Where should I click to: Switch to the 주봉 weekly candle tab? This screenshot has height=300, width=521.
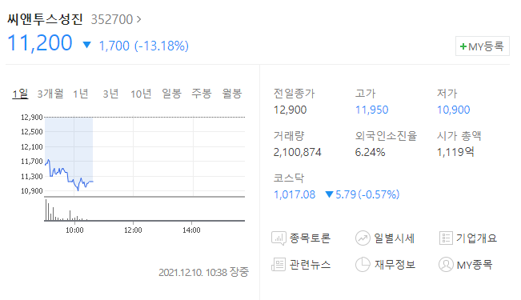coord(202,94)
